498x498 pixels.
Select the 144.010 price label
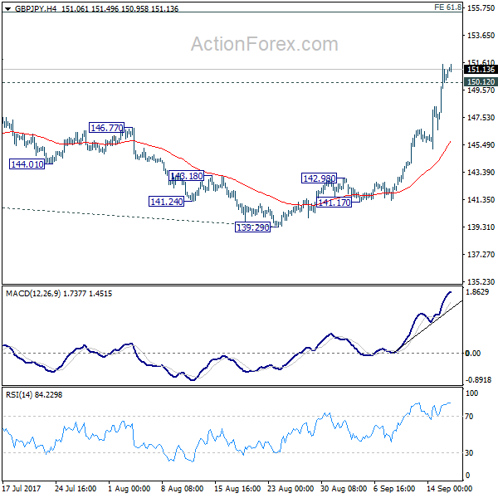(x=27, y=164)
